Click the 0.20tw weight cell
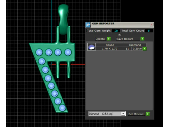 tap(137, 49)
